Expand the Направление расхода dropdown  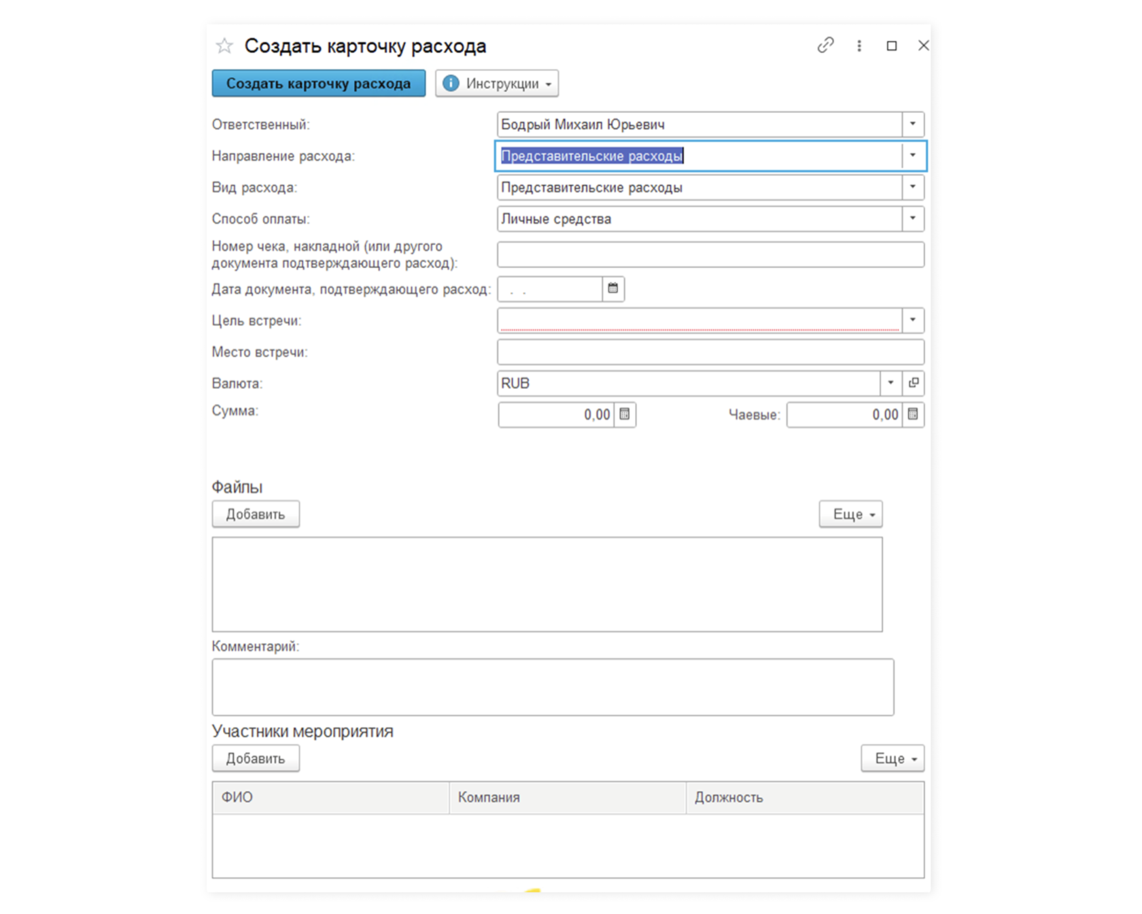coord(913,156)
